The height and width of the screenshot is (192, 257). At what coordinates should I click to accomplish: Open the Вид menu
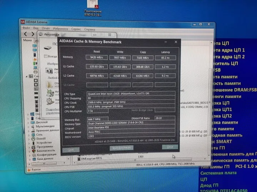36,28
